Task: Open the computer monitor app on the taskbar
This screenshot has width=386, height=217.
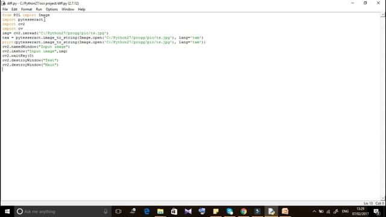Action: click(x=202, y=212)
